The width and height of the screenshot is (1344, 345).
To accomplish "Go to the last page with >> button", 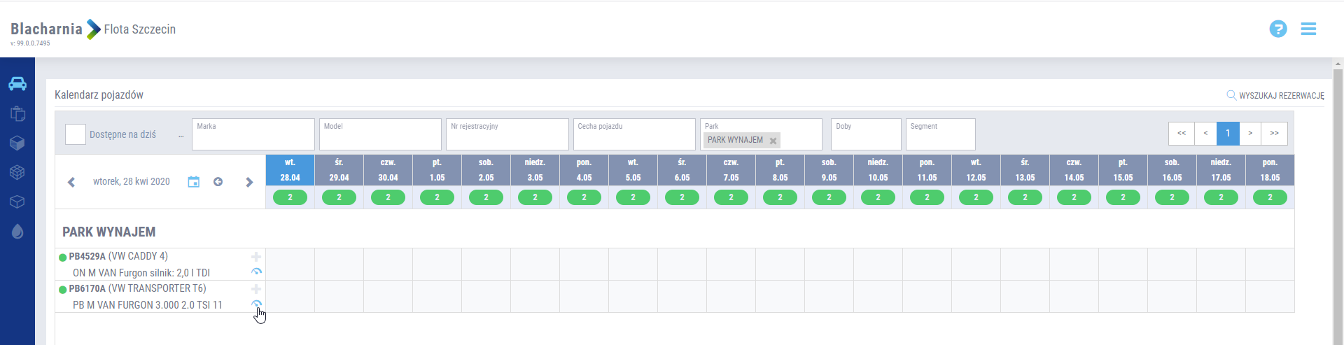I will [x=1274, y=134].
